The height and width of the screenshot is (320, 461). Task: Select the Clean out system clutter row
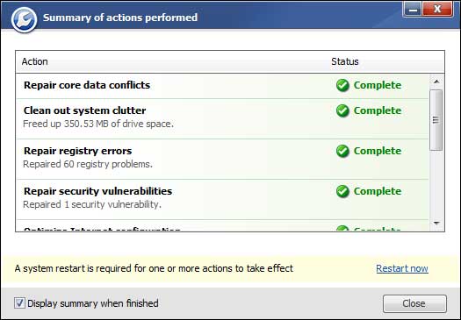[222, 118]
